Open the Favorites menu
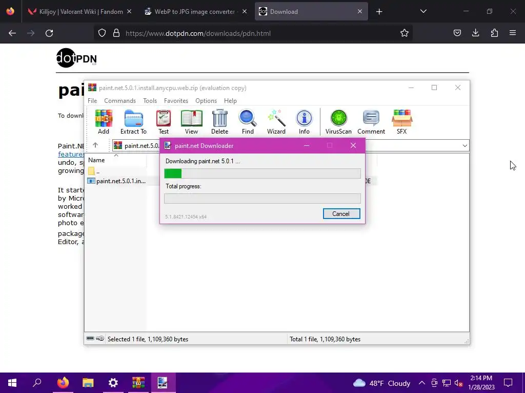This screenshot has height=393, width=525. click(176, 101)
